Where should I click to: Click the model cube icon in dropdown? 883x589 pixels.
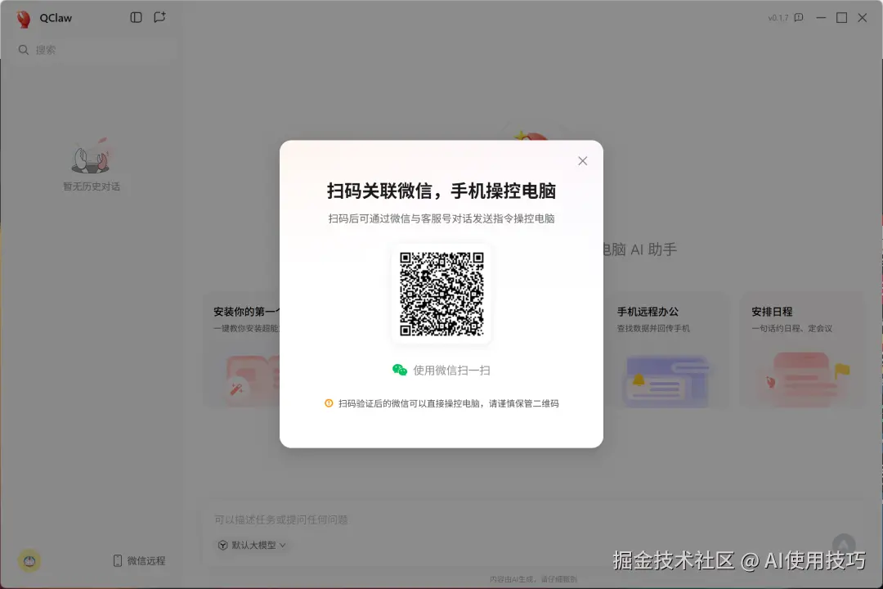(x=222, y=545)
